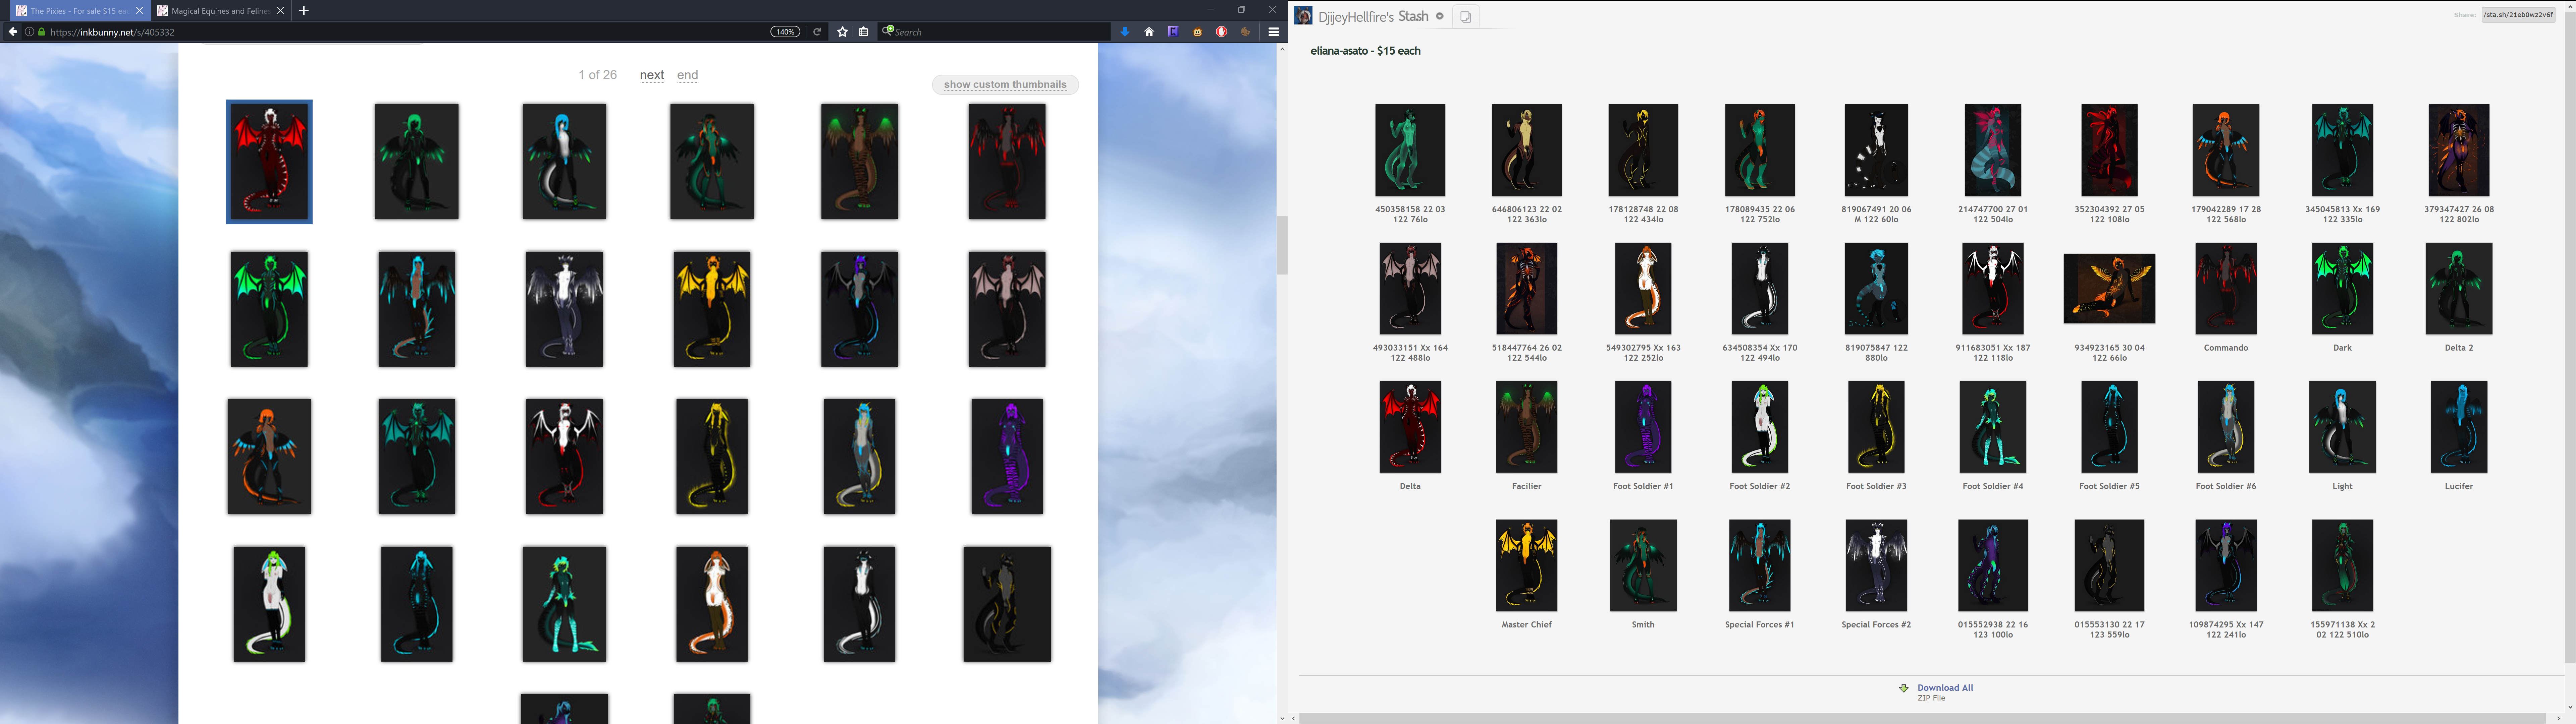Image resolution: width=2576 pixels, height=724 pixels.
Task: Click the stack icon beside Stash title
Action: [x=1465, y=17]
